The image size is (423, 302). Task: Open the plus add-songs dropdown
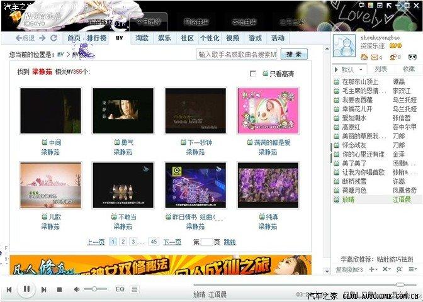373,269
